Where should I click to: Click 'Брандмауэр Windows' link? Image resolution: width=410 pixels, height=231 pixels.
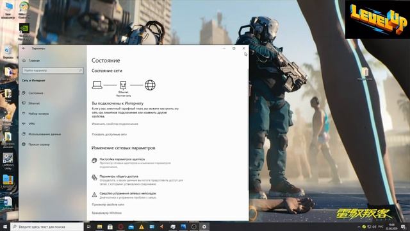107,213
